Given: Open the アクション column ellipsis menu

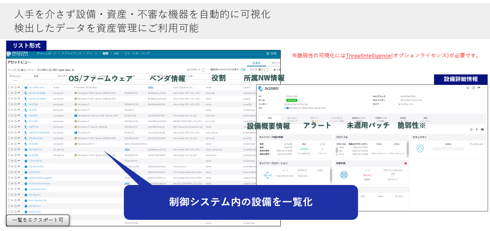Looking at the screenshot, I should pos(15,81).
